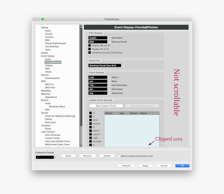The height and width of the screenshot is (194, 224).
Task: Click the Remove Custom Chord button
Action: (142, 106)
